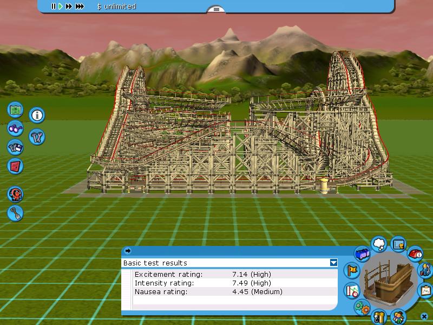Show guest thoughts cloud icon
The image size is (433, 325).
pyautogui.click(x=379, y=244)
